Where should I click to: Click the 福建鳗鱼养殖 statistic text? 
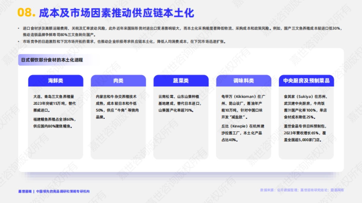pos(54,122)
